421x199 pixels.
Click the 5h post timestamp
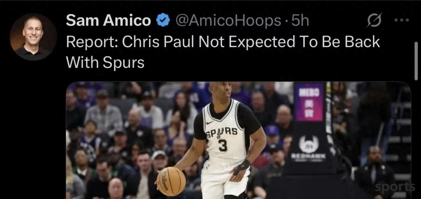[300, 21]
